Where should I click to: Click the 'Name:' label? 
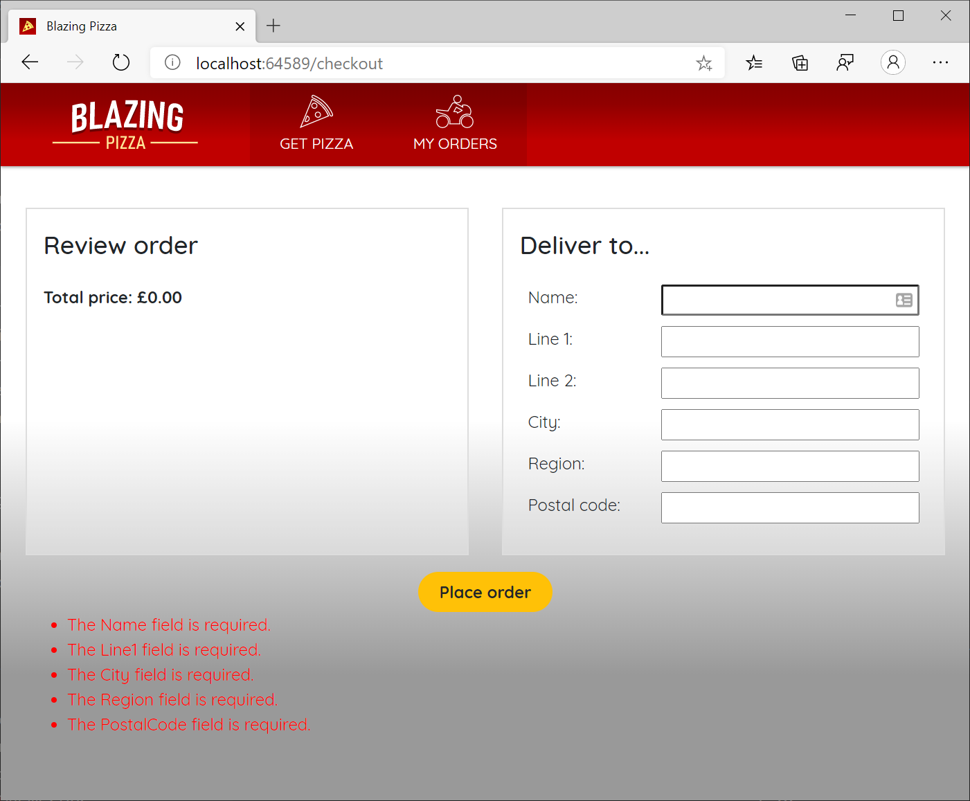click(553, 298)
